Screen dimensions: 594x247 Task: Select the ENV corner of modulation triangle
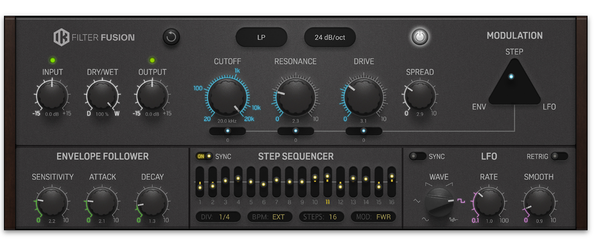pos(479,107)
